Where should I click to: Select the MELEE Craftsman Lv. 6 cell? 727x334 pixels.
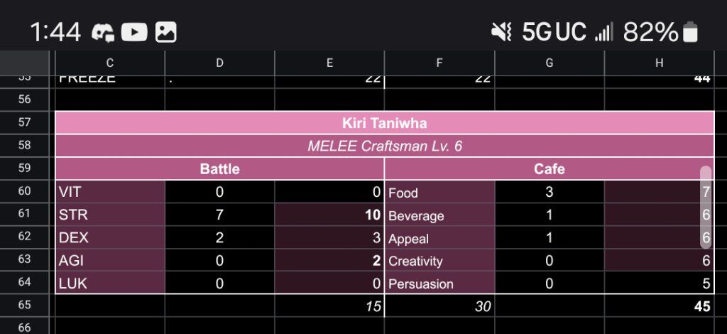384,146
